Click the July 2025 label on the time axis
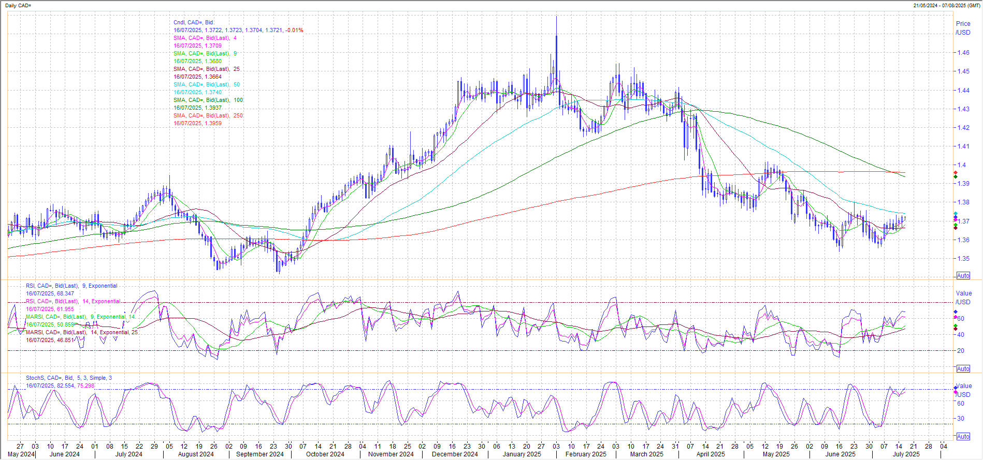Viewport: 983px width, 460px height. pos(906,454)
